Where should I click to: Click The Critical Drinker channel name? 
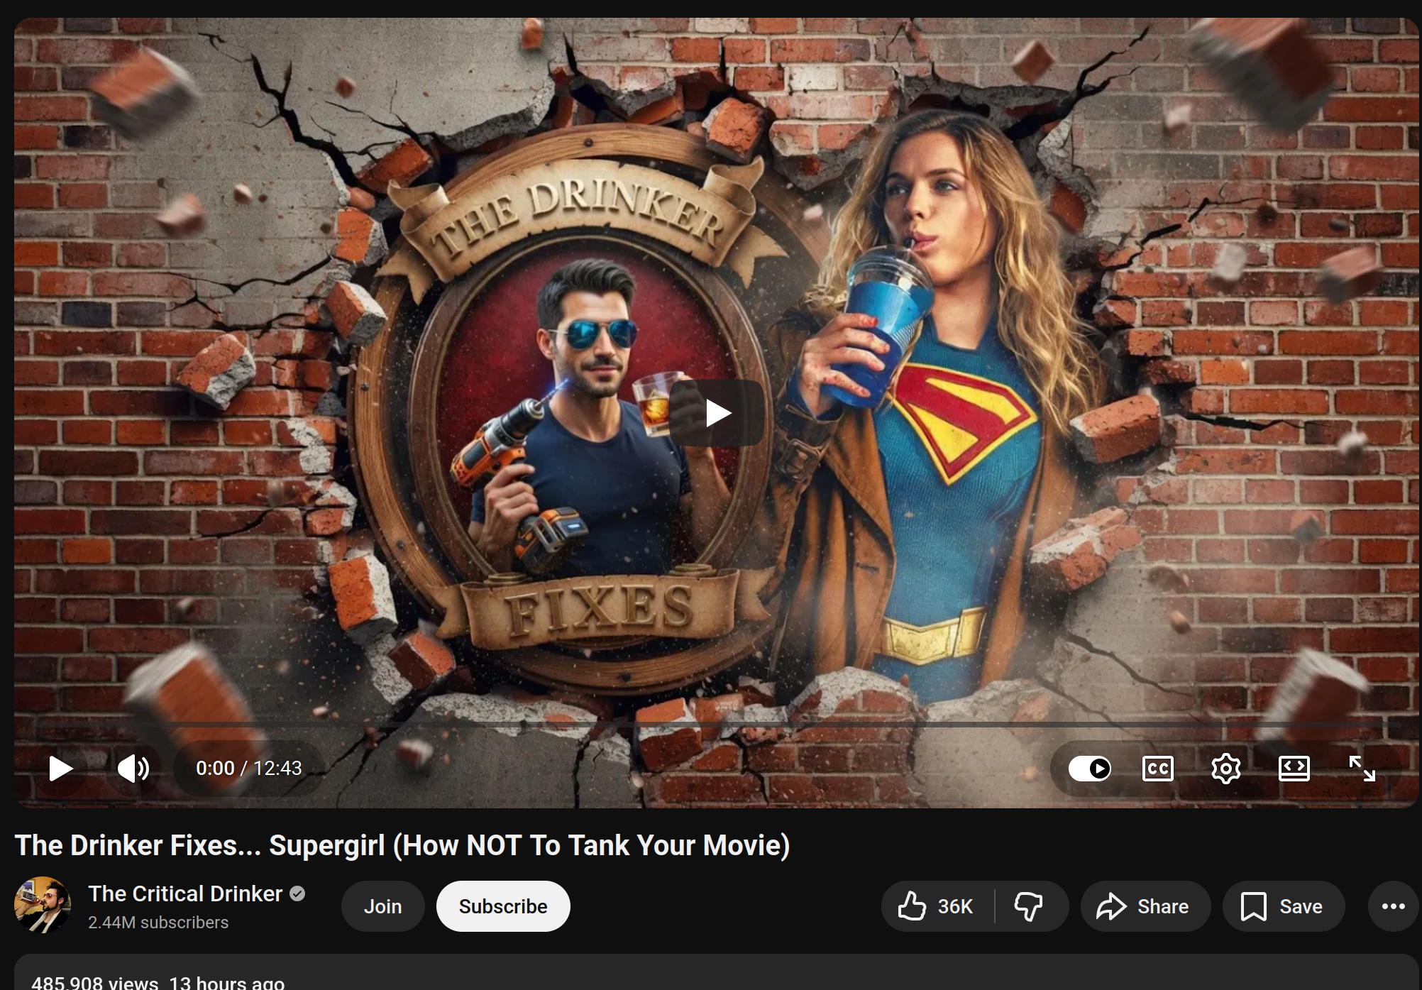(185, 893)
